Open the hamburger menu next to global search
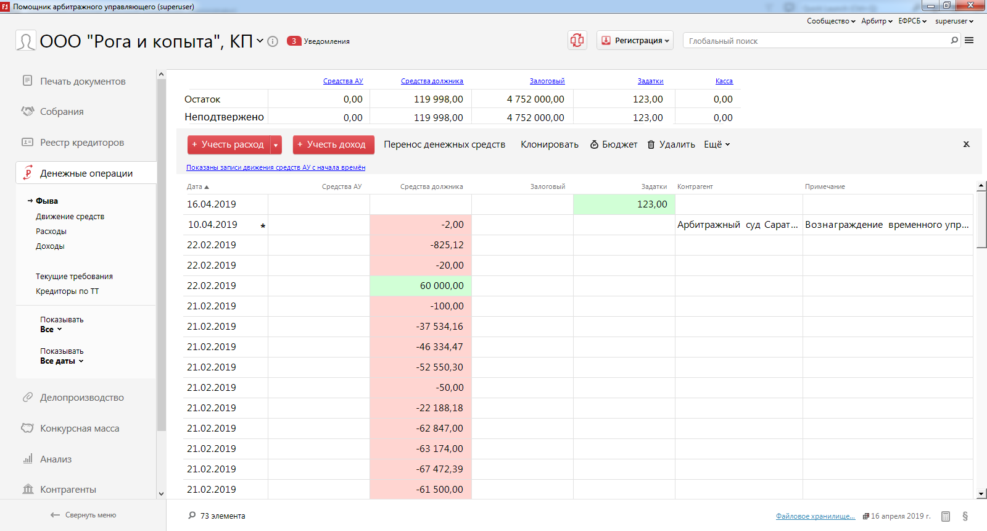 click(970, 41)
